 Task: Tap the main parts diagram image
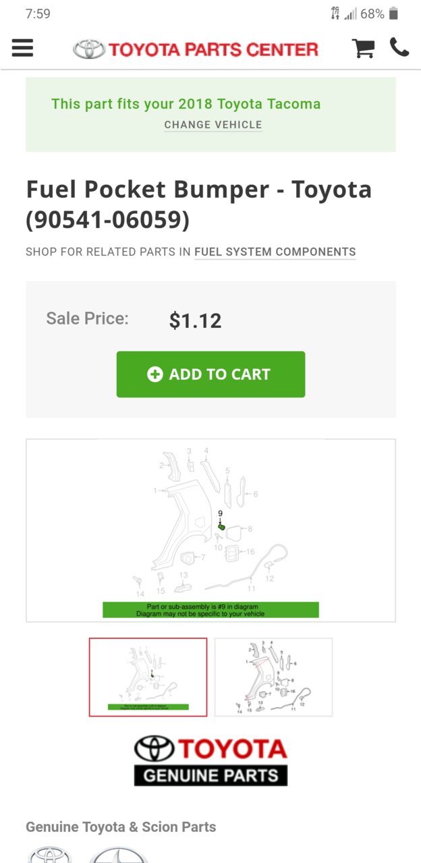point(210,530)
